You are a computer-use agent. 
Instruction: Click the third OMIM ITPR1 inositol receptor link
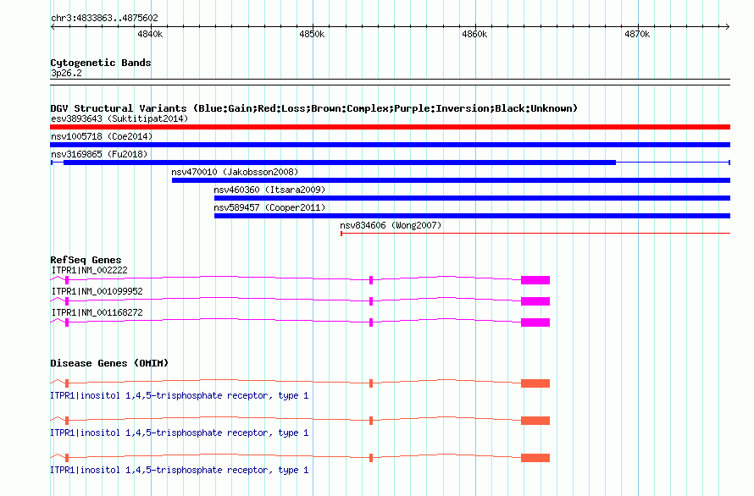coord(180,470)
